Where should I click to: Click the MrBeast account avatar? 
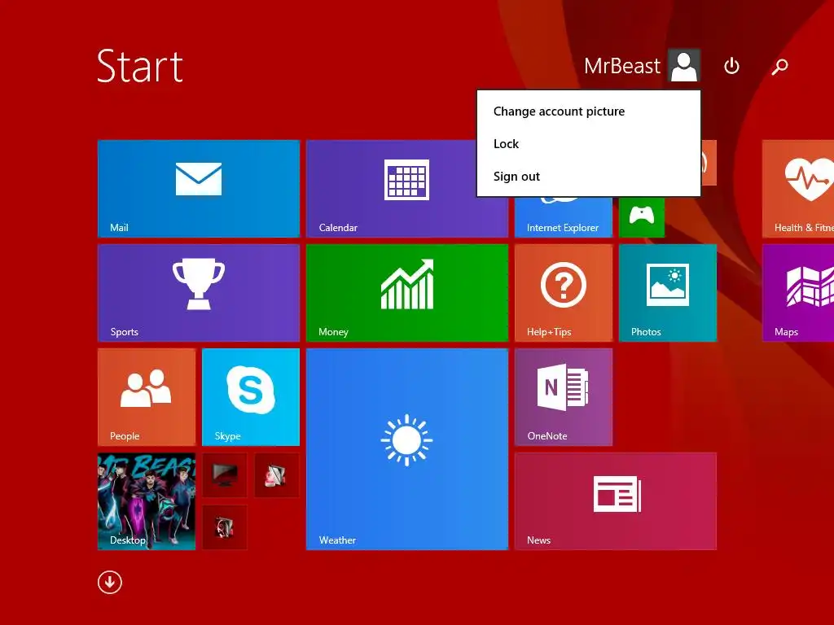[684, 65]
